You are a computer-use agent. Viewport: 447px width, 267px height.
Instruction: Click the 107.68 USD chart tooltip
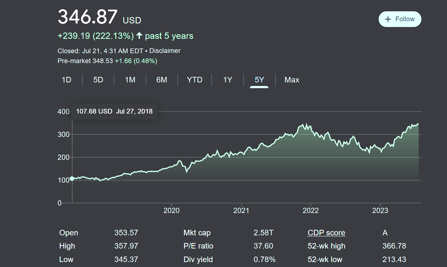[114, 111]
